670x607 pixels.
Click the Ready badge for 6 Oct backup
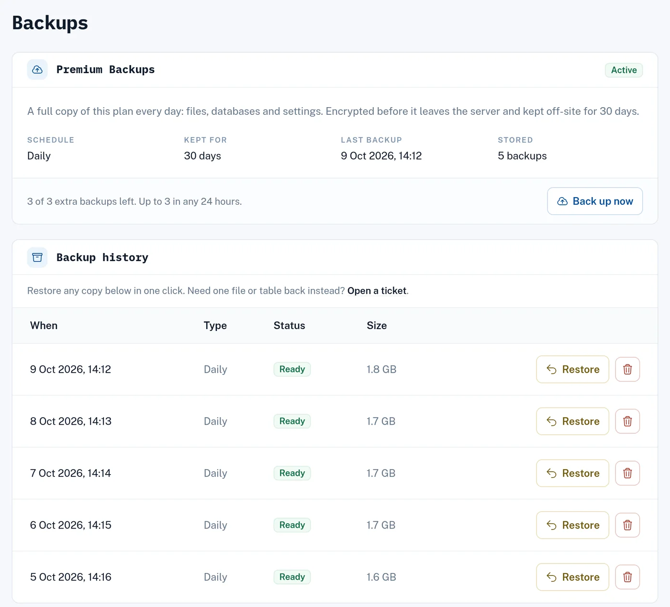click(292, 525)
